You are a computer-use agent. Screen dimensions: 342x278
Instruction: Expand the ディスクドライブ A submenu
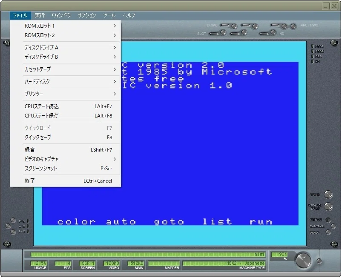(x=66, y=47)
